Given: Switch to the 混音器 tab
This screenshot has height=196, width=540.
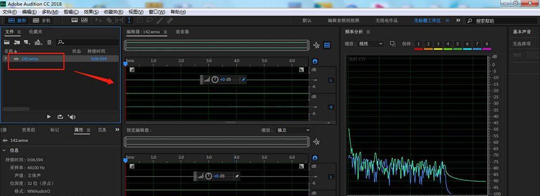Looking at the screenshot, I should click(182, 32).
